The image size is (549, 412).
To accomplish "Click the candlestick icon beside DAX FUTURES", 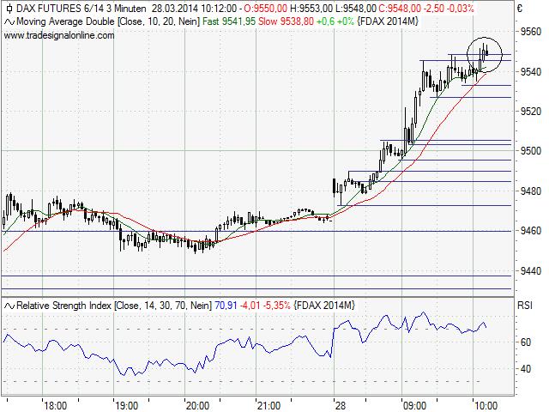I will 9,9.
